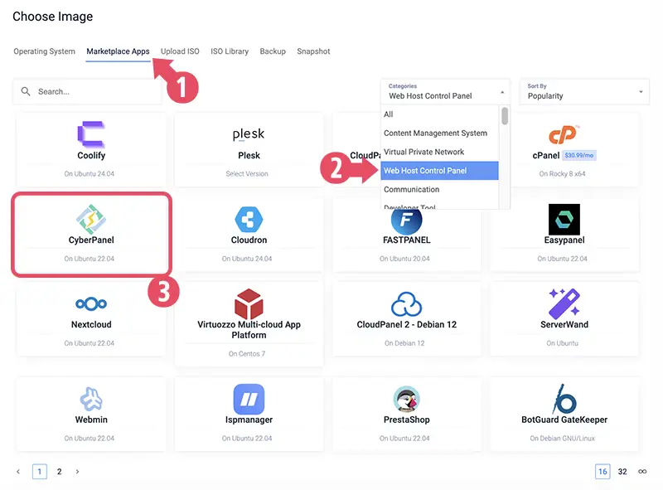The image size is (663, 490).
Task: Click On Ubuntu 24.04 under Coolify
Action: point(90,173)
